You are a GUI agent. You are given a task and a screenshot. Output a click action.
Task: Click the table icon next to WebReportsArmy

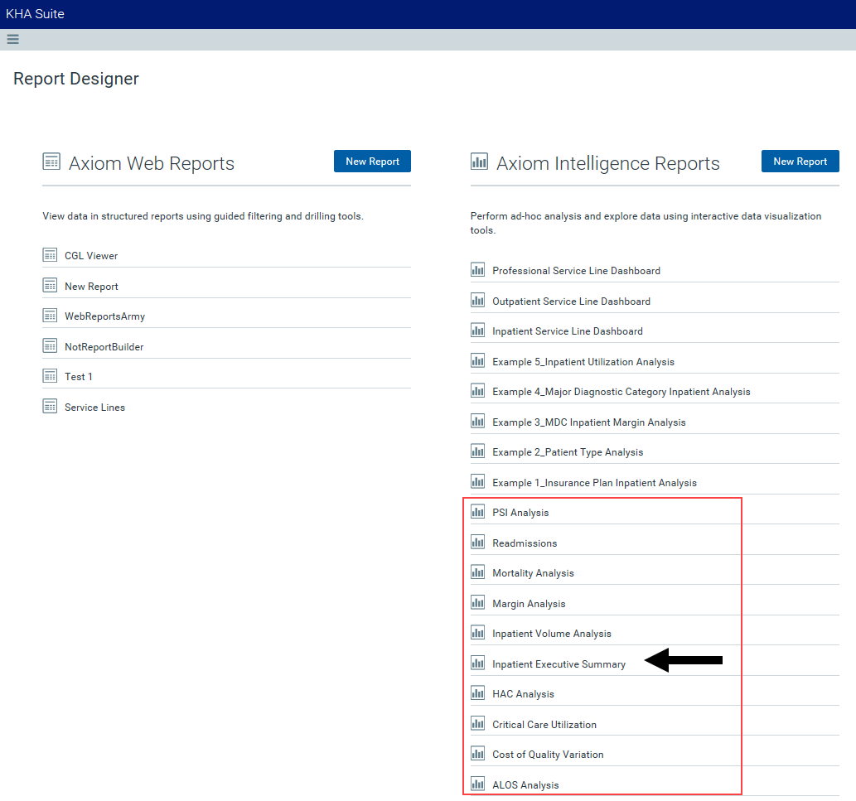pyautogui.click(x=51, y=316)
